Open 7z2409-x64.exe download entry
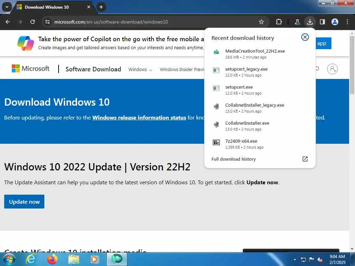 pos(260,144)
